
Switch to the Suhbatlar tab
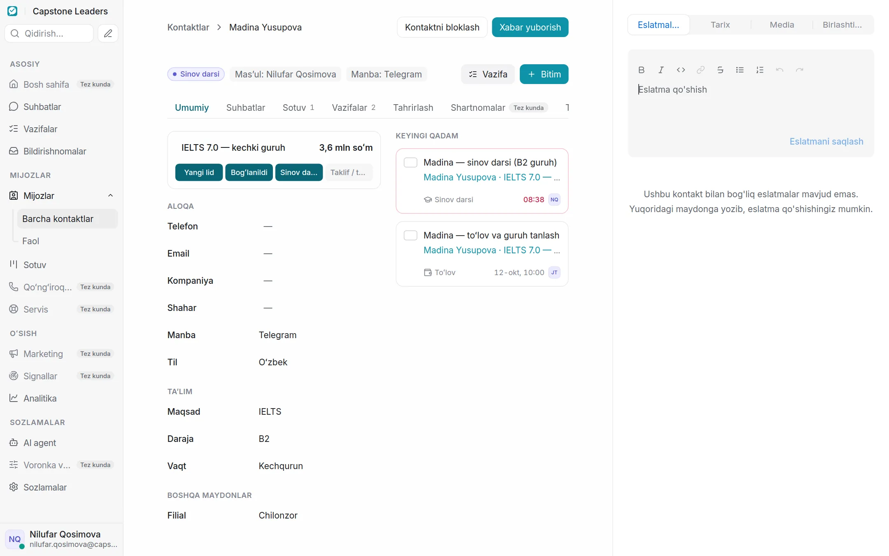click(x=246, y=107)
